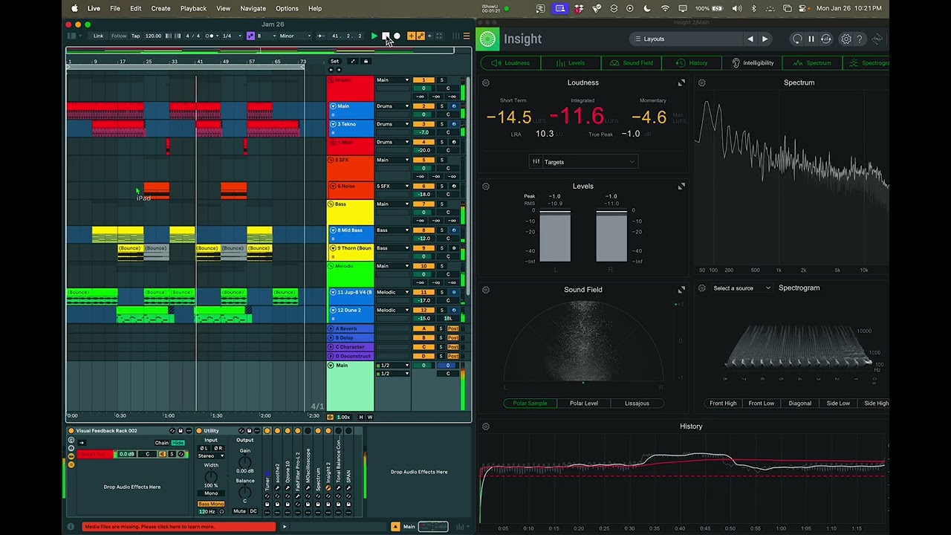The height and width of the screenshot is (535, 951).
Task: Go to next Insight layout
Action: tap(765, 39)
